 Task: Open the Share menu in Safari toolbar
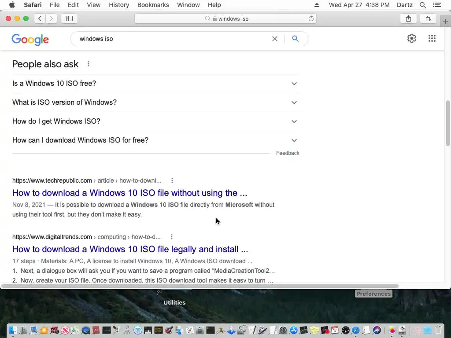(408, 18)
